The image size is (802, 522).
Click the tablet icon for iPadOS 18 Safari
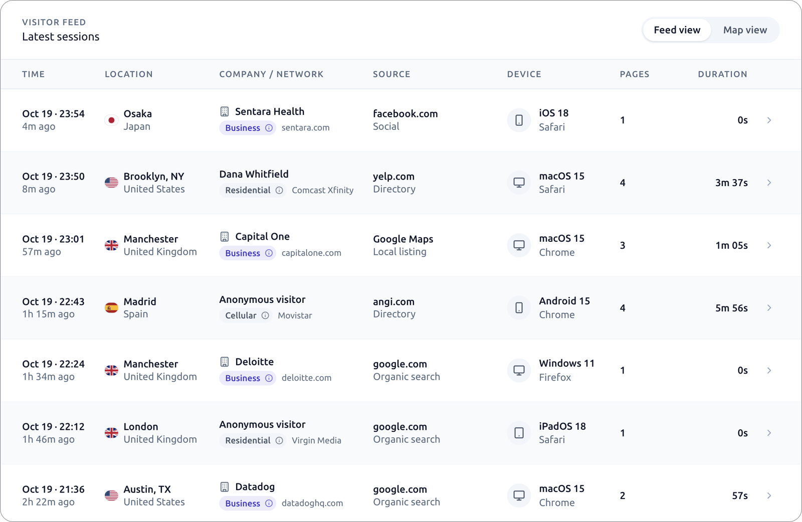point(519,433)
